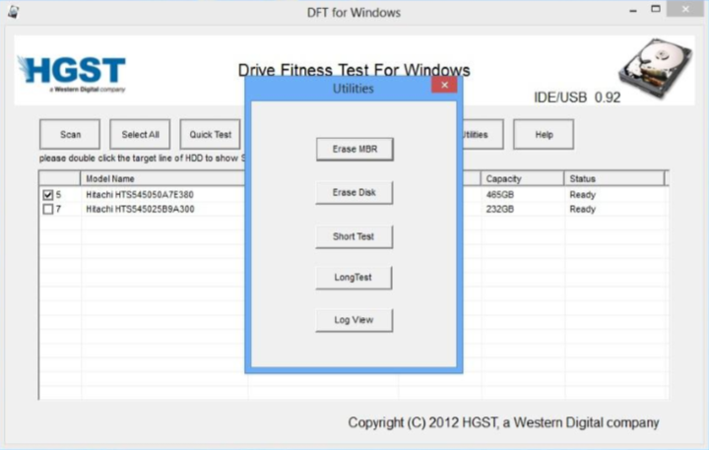Click the Erase MBR button

(354, 150)
